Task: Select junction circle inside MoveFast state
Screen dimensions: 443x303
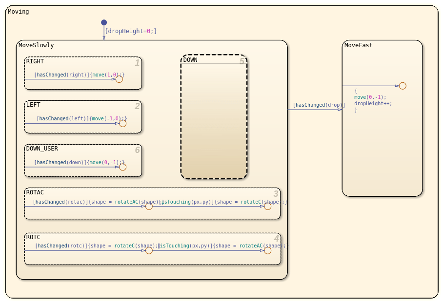Action: pyautogui.click(x=403, y=86)
